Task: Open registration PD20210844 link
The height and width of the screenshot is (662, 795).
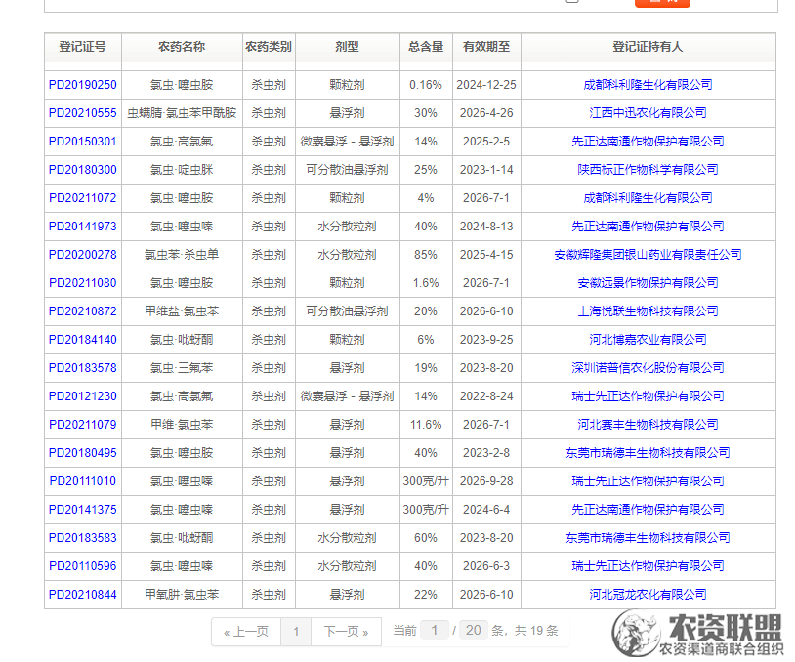Action: [x=83, y=595]
